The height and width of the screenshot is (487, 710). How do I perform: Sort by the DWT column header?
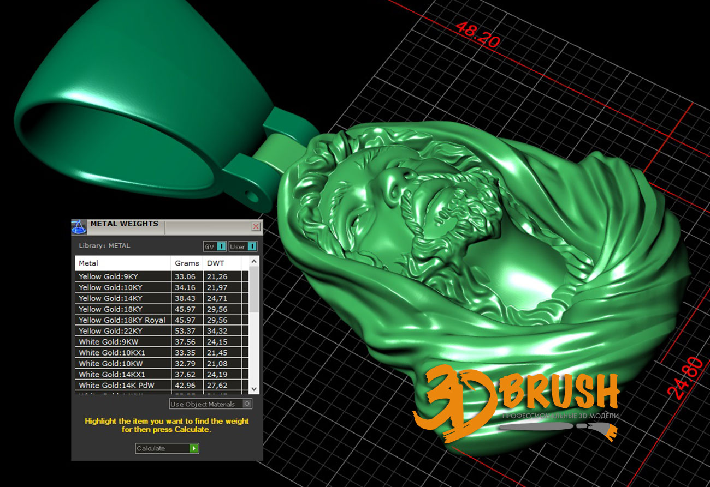(x=222, y=263)
